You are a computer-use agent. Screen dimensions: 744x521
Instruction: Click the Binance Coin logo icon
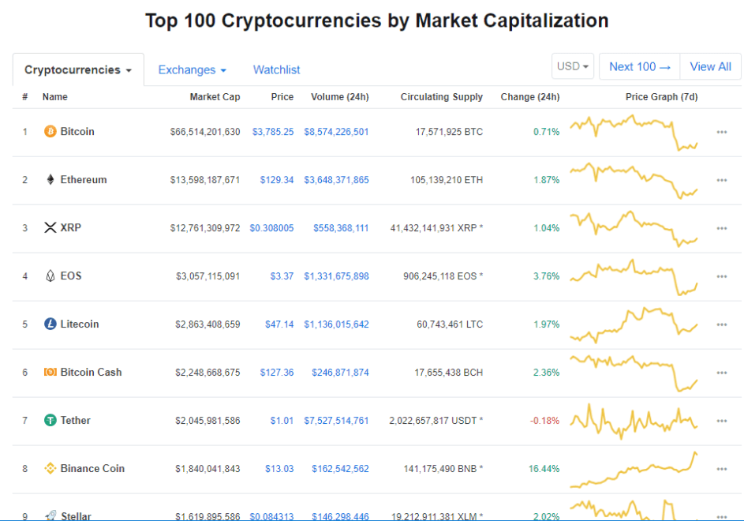click(x=50, y=469)
